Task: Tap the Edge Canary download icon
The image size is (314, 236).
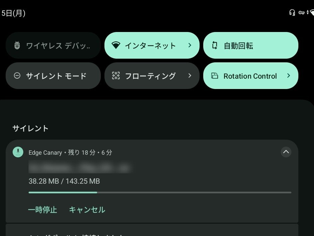Action: tap(18, 152)
